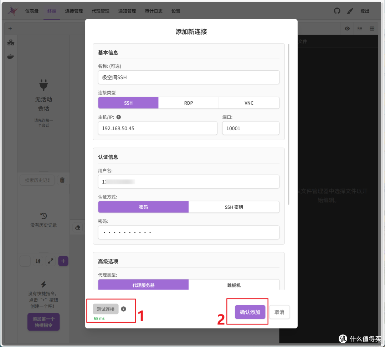Click the 无活动会话 text
The image size is (385, 347).
pyautogui.click(x=43, y=104)
